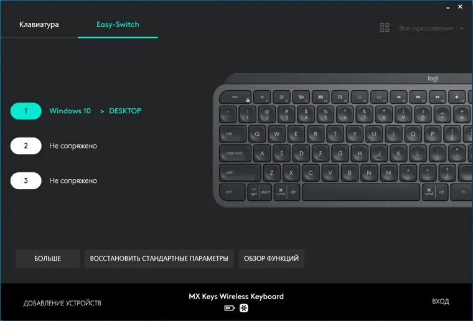Screen dimensions: 473x321
Task: Click the logi logo on the keyboard
Action: click(x=433, y=78)
